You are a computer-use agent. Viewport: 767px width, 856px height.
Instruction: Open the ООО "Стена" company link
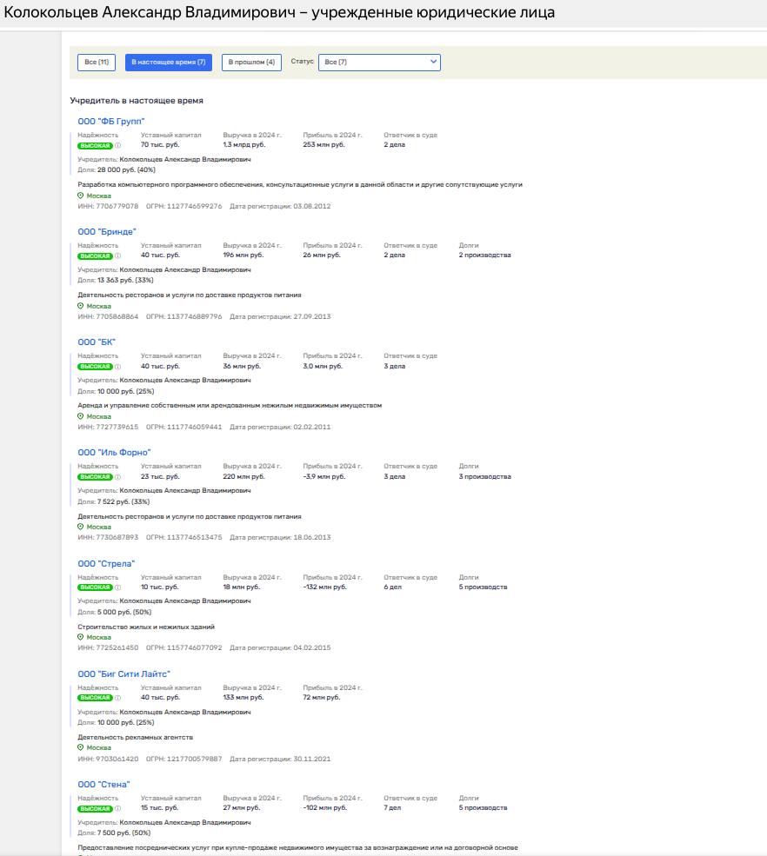103,784
